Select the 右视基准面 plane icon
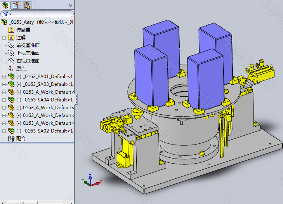This screenshot has width=283, height=204. [x=11, y=61]
